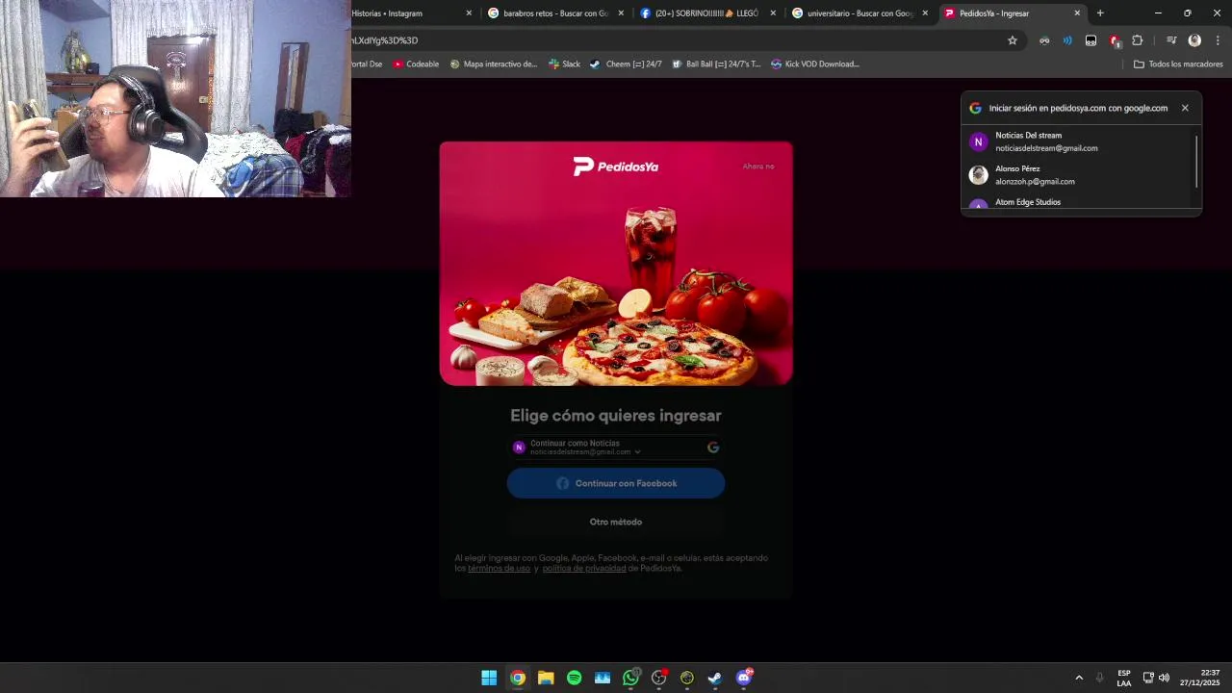The image size is (1232, 693).
Task: Open Mapa interactivo bookmark
Action: 493,64
